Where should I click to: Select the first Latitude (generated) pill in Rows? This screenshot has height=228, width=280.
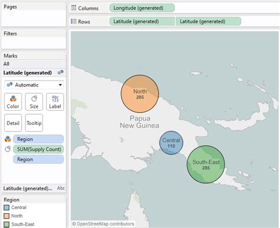pyautogui.click(x=142, y=21)
